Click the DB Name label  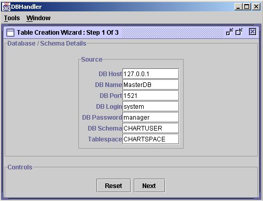108,85
